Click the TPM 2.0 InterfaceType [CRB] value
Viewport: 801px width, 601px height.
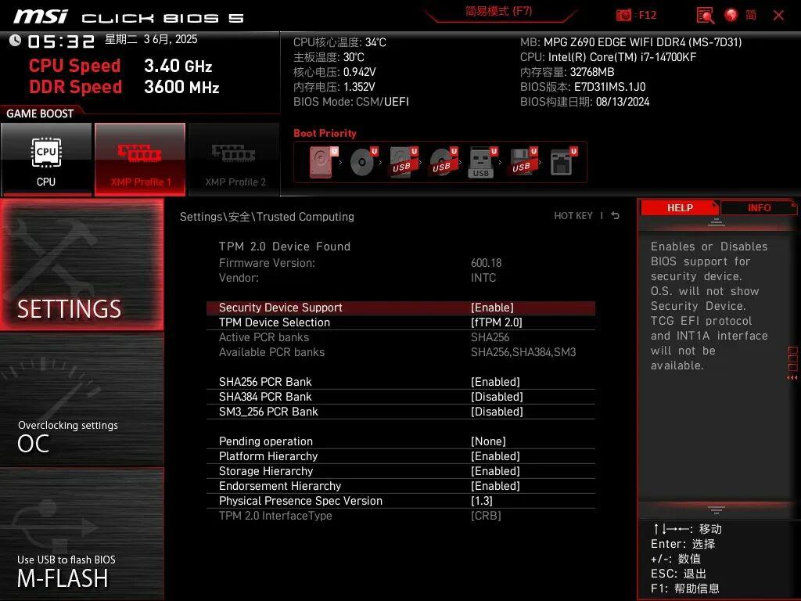pyautogui.click(x=486, y=516)
